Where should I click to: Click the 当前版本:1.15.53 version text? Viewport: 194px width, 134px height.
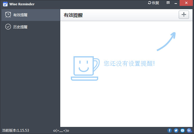pos(16,130)
